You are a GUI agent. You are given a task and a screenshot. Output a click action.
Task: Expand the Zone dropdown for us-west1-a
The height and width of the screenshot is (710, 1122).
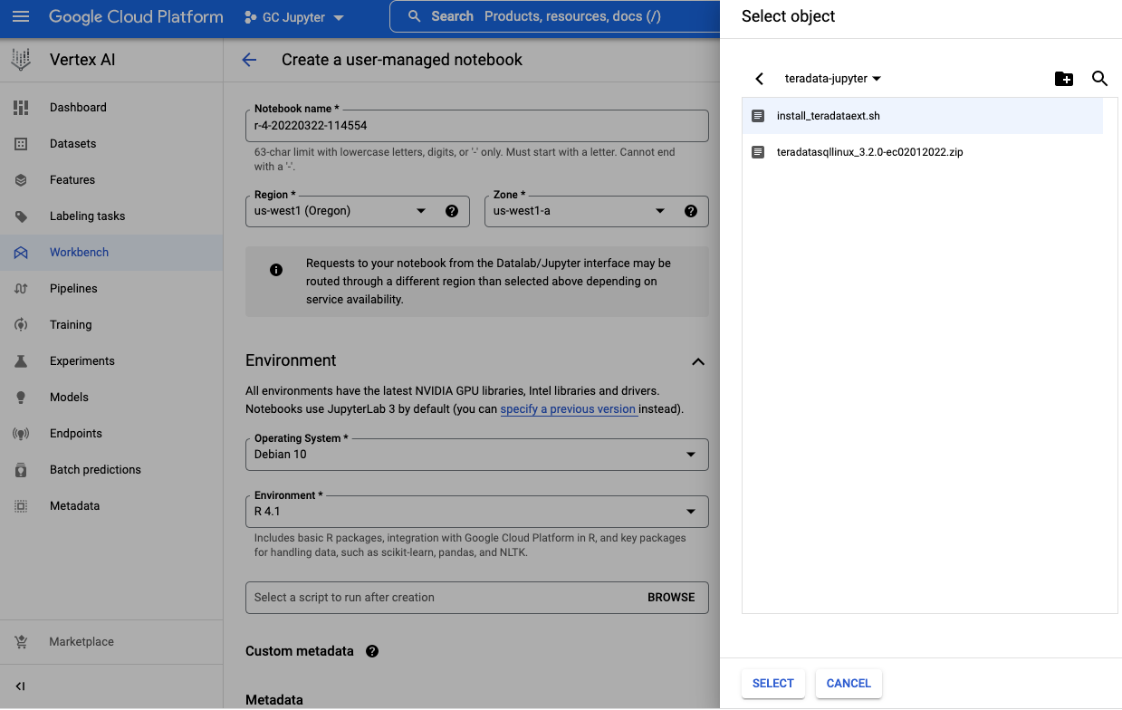click(x=660, y=211)
